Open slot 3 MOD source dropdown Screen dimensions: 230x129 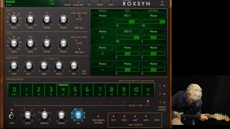[x=128, y=48]
